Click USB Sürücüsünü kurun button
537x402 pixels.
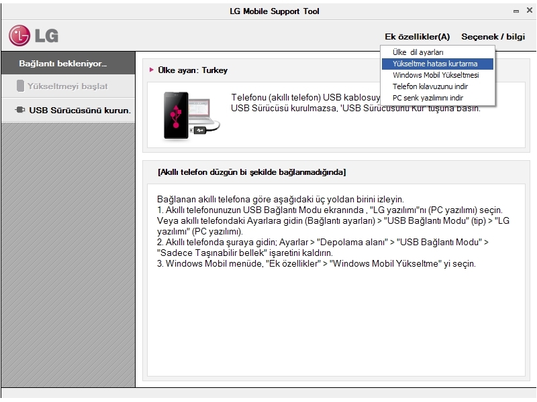[68, 110]
